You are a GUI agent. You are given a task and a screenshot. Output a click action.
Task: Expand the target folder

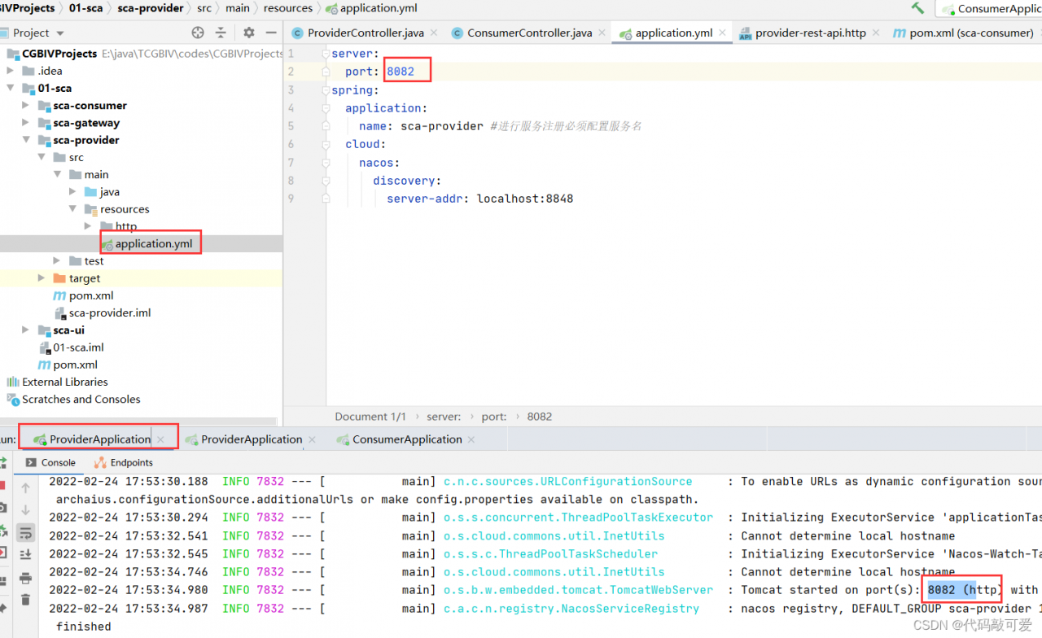point(42,278)
